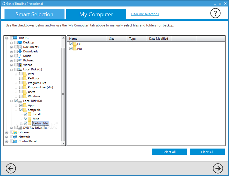
Task: Open the Filter my selections link
Action: pyautogui.click(x=145, y=14)
